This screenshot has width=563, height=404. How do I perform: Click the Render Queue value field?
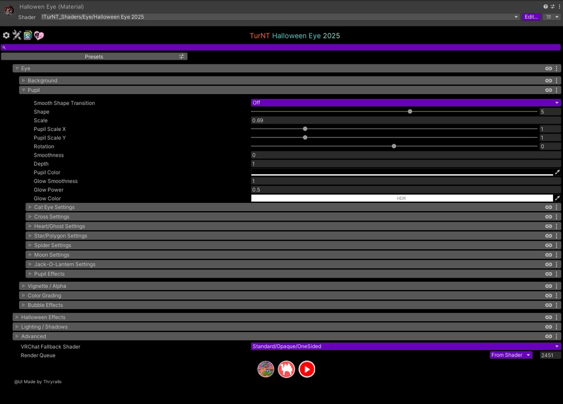pos(550,355)
